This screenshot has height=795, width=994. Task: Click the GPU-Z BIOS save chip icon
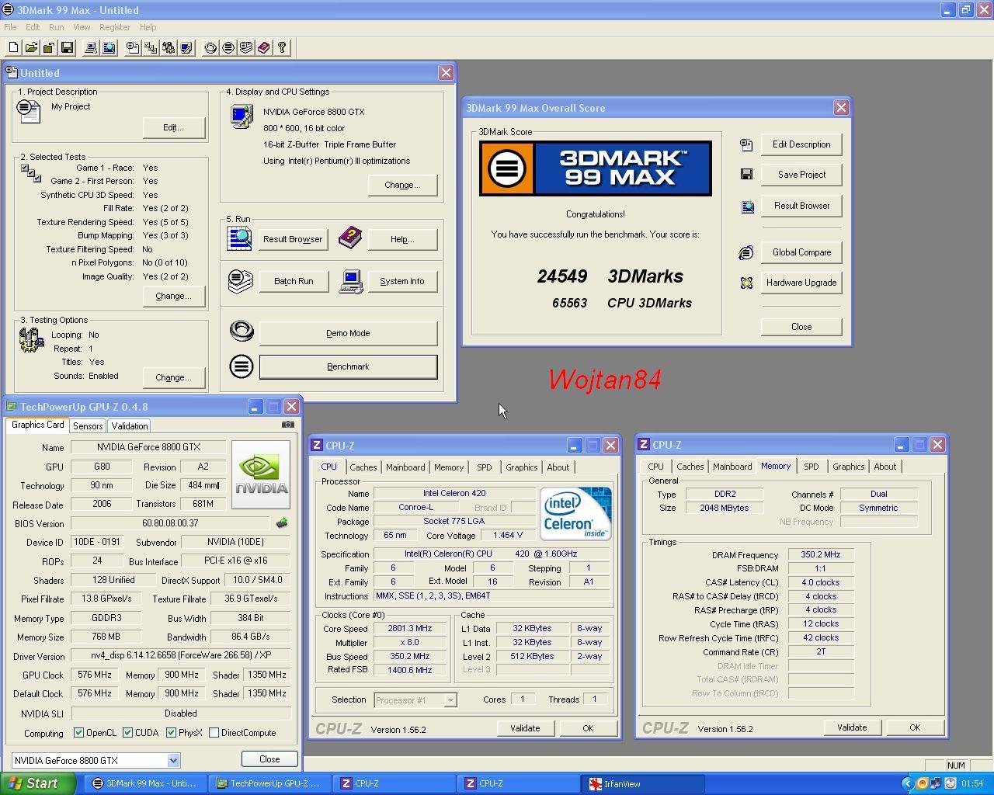pos(282,523)
